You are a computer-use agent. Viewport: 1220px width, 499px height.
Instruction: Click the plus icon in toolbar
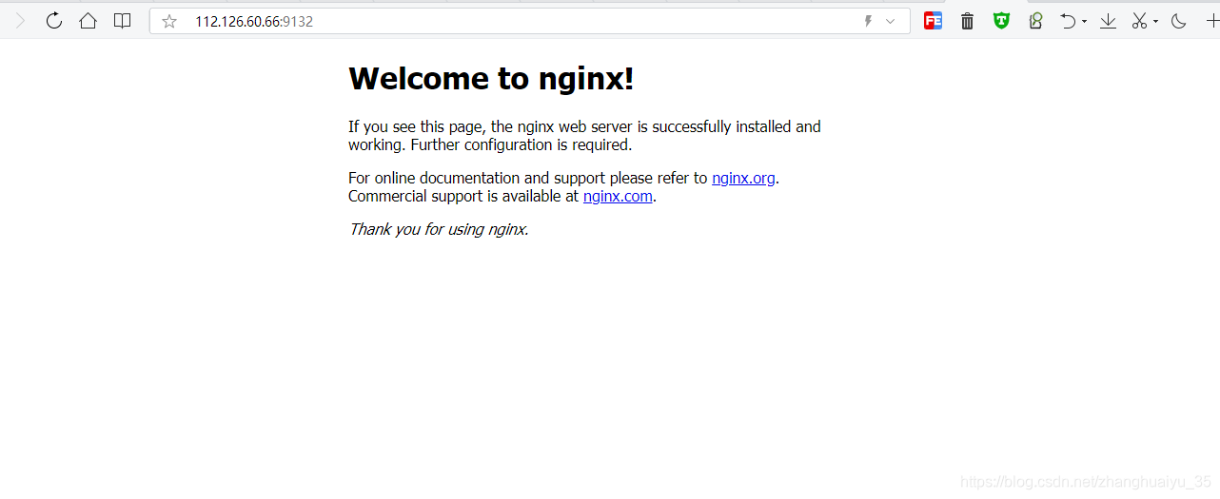(1212, 21)
